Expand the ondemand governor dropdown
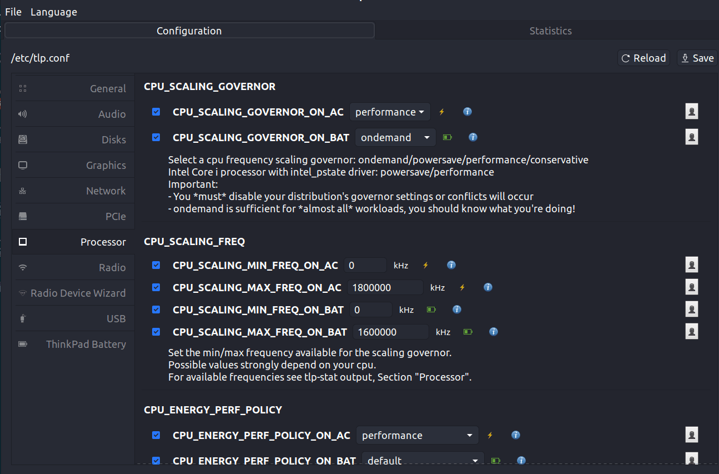Screen dimensions: 719x474 pos(395,137)
